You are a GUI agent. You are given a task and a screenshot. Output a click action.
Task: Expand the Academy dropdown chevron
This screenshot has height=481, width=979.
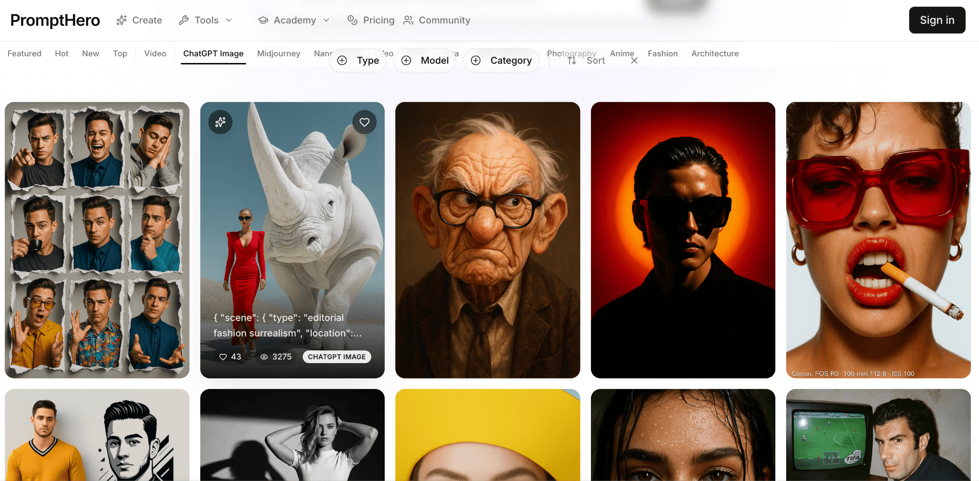point(326,20)
